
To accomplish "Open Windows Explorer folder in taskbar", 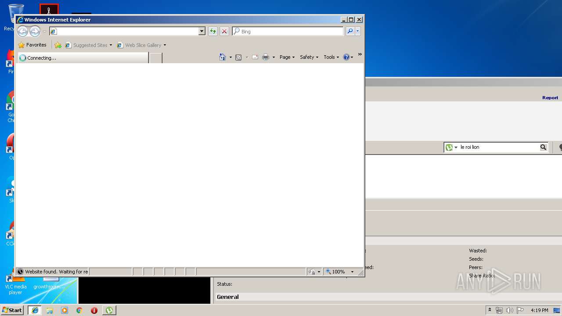I will click(50, 310).
